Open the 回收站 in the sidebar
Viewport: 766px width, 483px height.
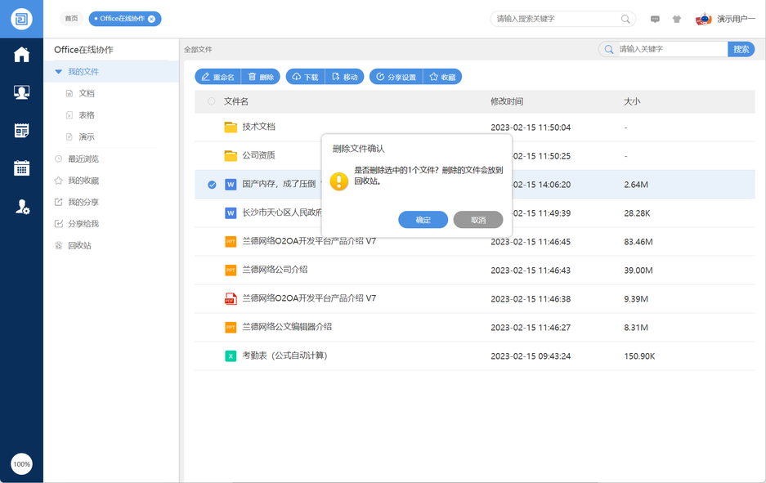[x=79, y=245]
